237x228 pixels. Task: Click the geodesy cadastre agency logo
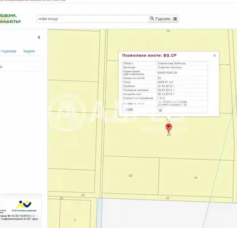pyautogui.click(x=10, y=19)
